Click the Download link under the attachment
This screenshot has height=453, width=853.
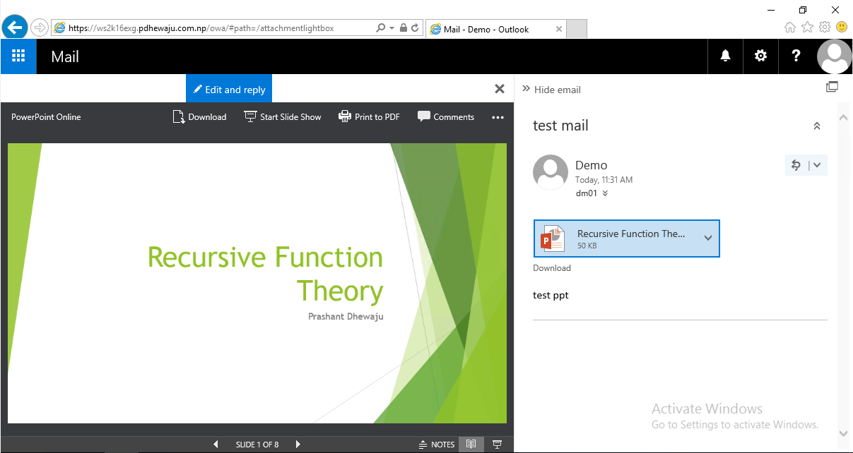click(552, 267)
